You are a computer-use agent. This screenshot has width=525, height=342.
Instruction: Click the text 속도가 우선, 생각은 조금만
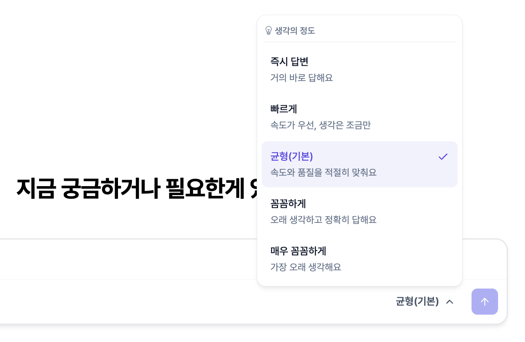pyautogui.click(x=320, y=125)
